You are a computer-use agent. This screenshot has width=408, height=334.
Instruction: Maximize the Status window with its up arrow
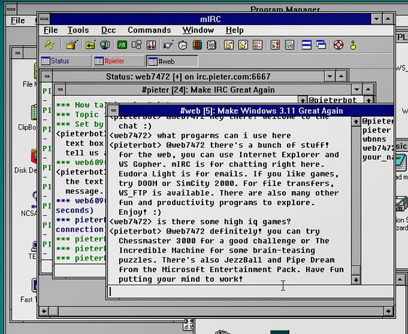341,76
